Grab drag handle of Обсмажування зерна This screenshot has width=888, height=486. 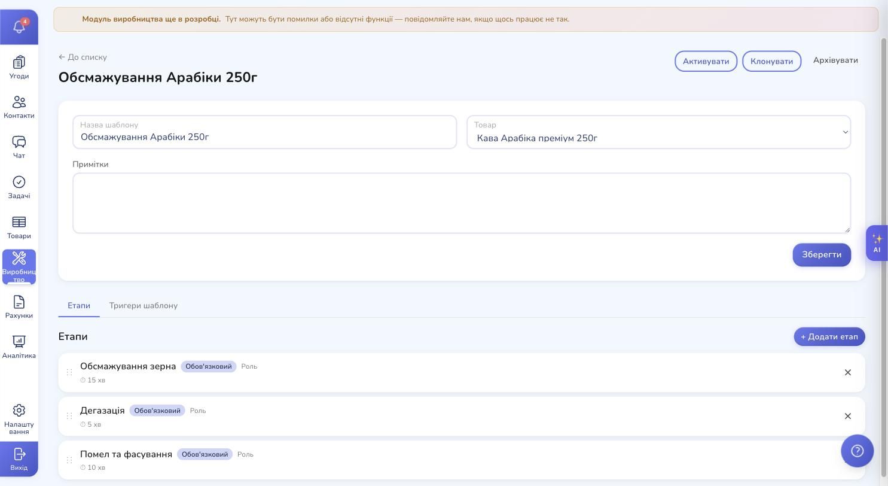(x=69, y=372)
